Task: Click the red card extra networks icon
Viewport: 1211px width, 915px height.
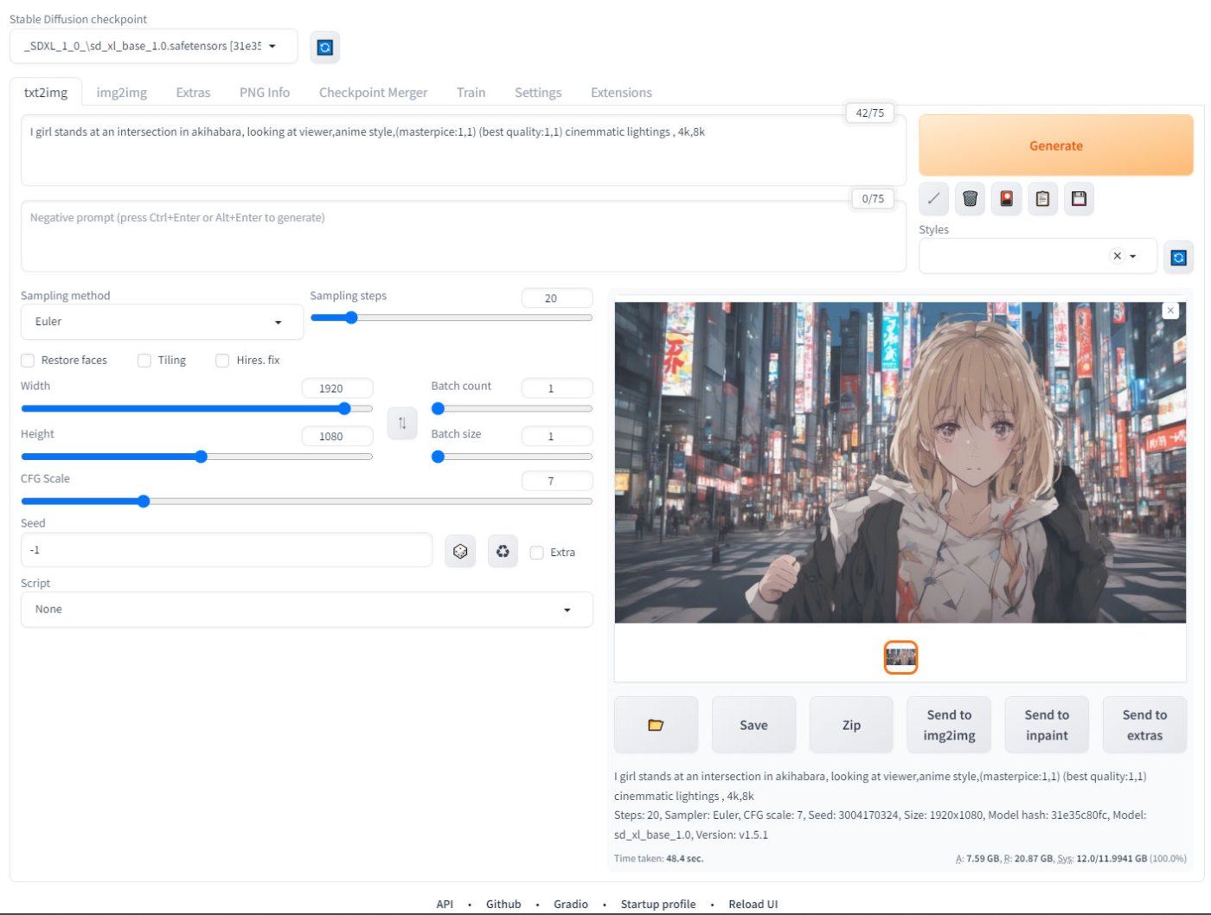Action: pyautogui.click(x=1006, y=199)
